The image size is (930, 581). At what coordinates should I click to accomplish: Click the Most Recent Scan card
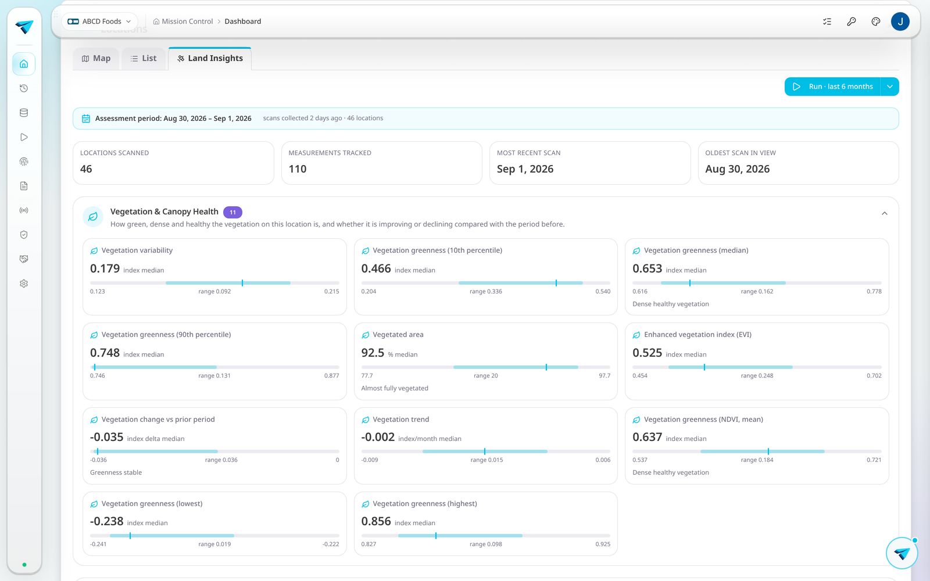590,163
